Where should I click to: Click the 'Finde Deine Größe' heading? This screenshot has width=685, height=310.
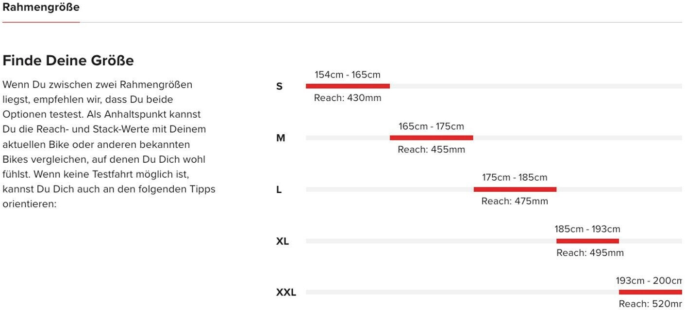coord(68,61)
